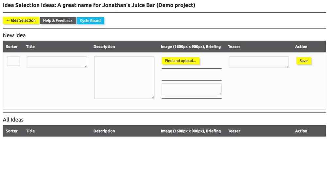
Task: Click Title column header in All Ideas table
Action: coord(30,131)
